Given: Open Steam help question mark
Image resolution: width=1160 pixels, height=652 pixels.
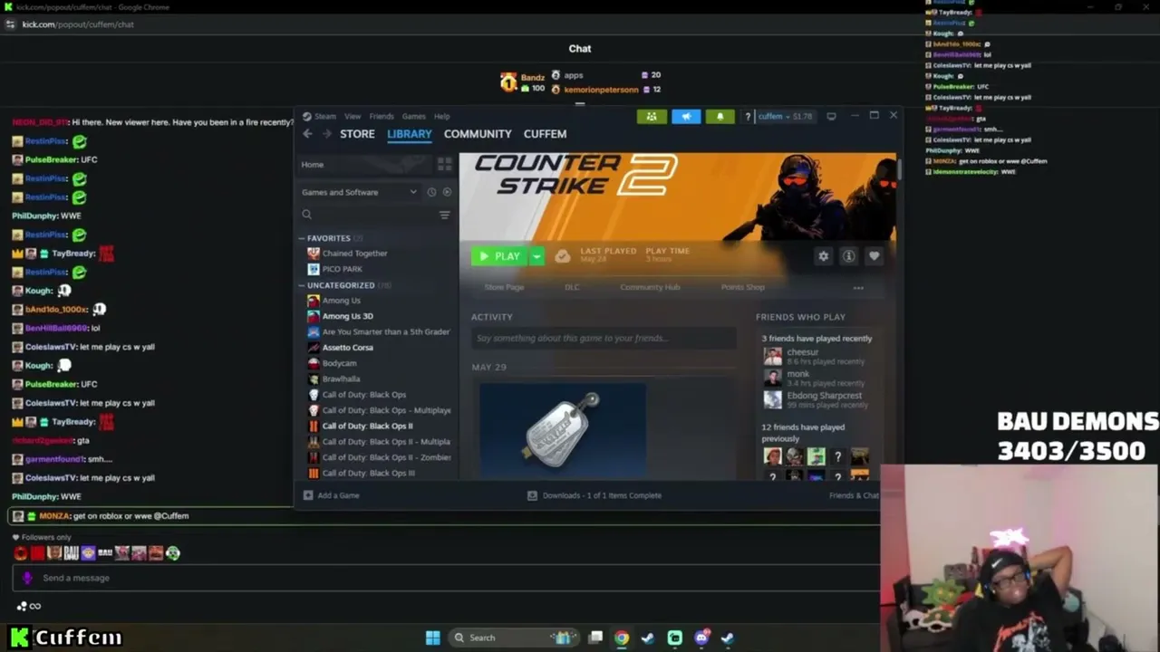Looking at the screenshot, I should (748, 116).
